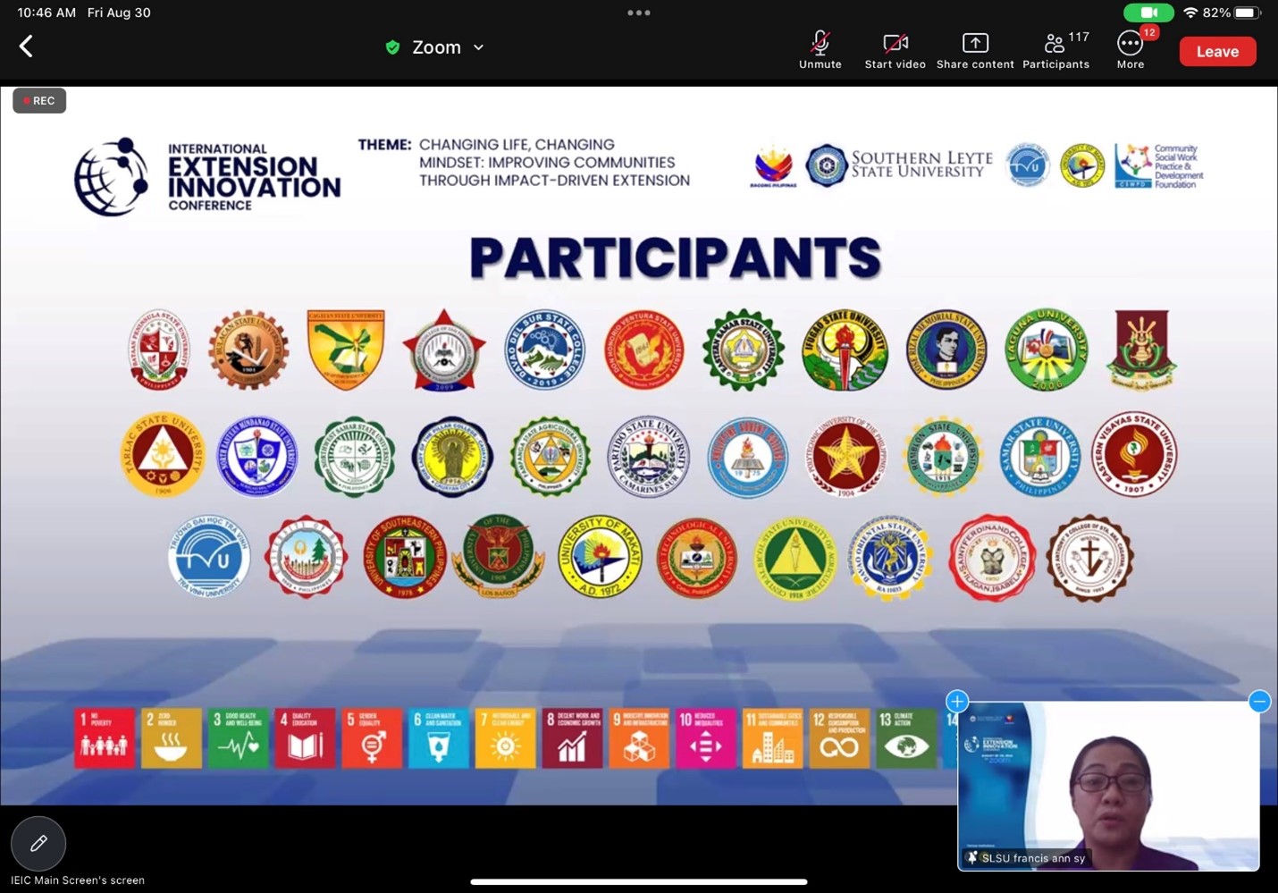
Task: Unmute the microphone
Action: (820, 50)
